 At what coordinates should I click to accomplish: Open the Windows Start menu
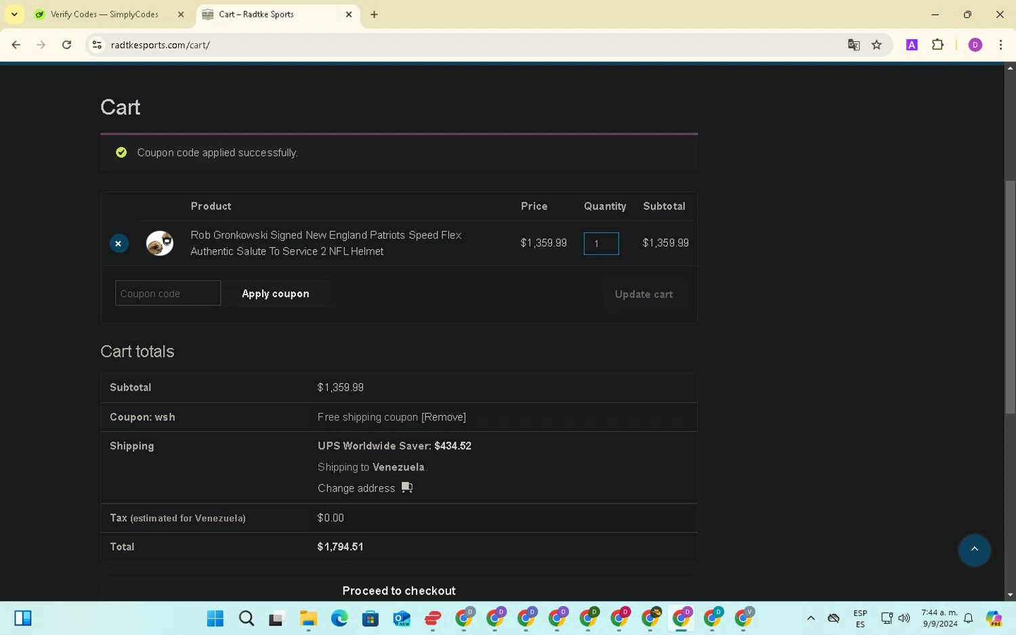coord(215,618)
